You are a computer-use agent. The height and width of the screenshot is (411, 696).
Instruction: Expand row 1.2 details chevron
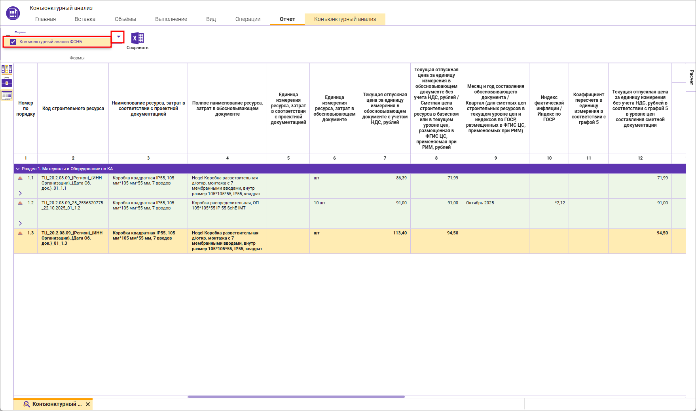coord(20,223)
